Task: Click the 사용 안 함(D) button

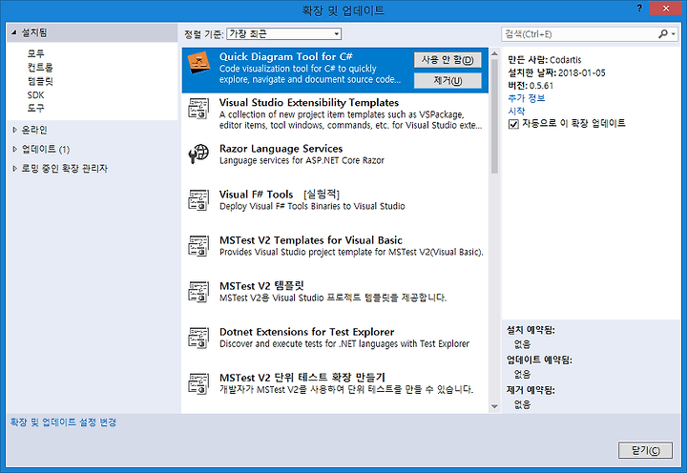Action: pos(448,60)
